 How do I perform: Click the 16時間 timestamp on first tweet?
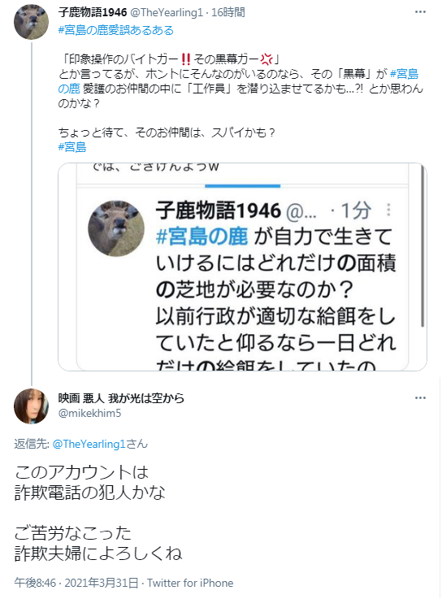228,12
